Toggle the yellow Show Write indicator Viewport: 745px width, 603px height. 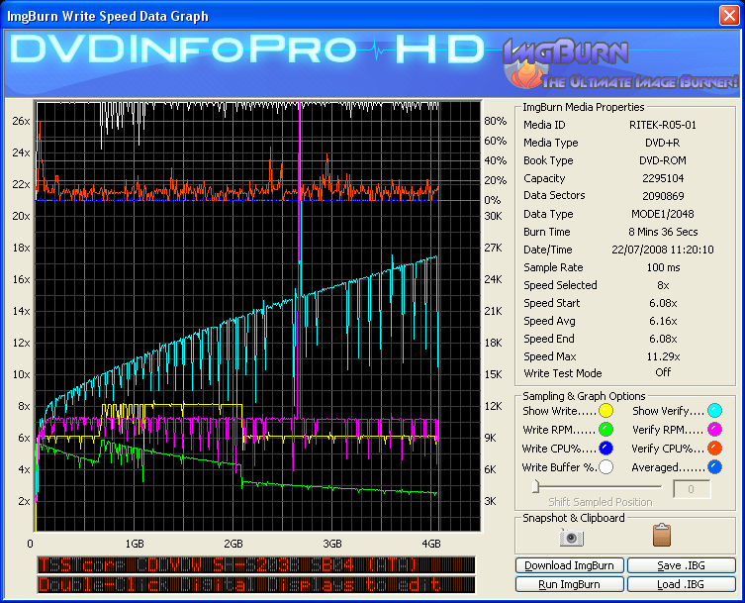(x=605, y=410)
